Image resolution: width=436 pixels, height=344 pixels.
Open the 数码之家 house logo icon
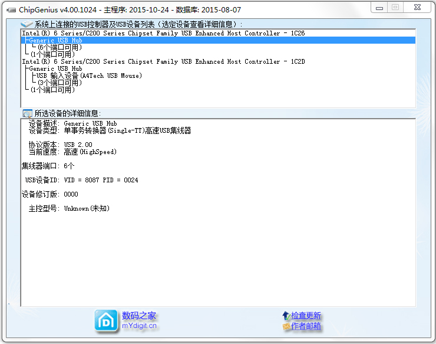click(105, 320)
